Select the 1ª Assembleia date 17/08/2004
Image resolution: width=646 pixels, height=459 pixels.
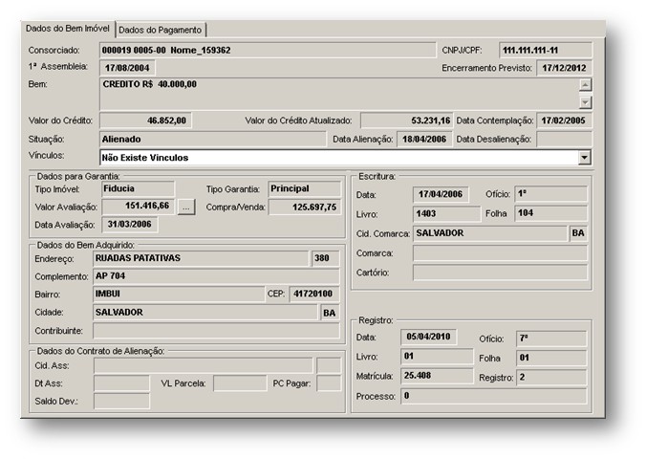(127, 68)
